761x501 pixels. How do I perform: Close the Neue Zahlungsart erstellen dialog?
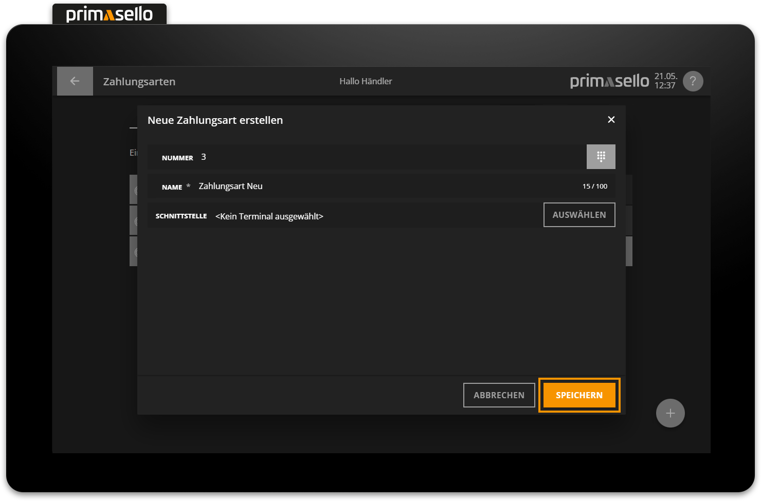[x=611, y=120]
